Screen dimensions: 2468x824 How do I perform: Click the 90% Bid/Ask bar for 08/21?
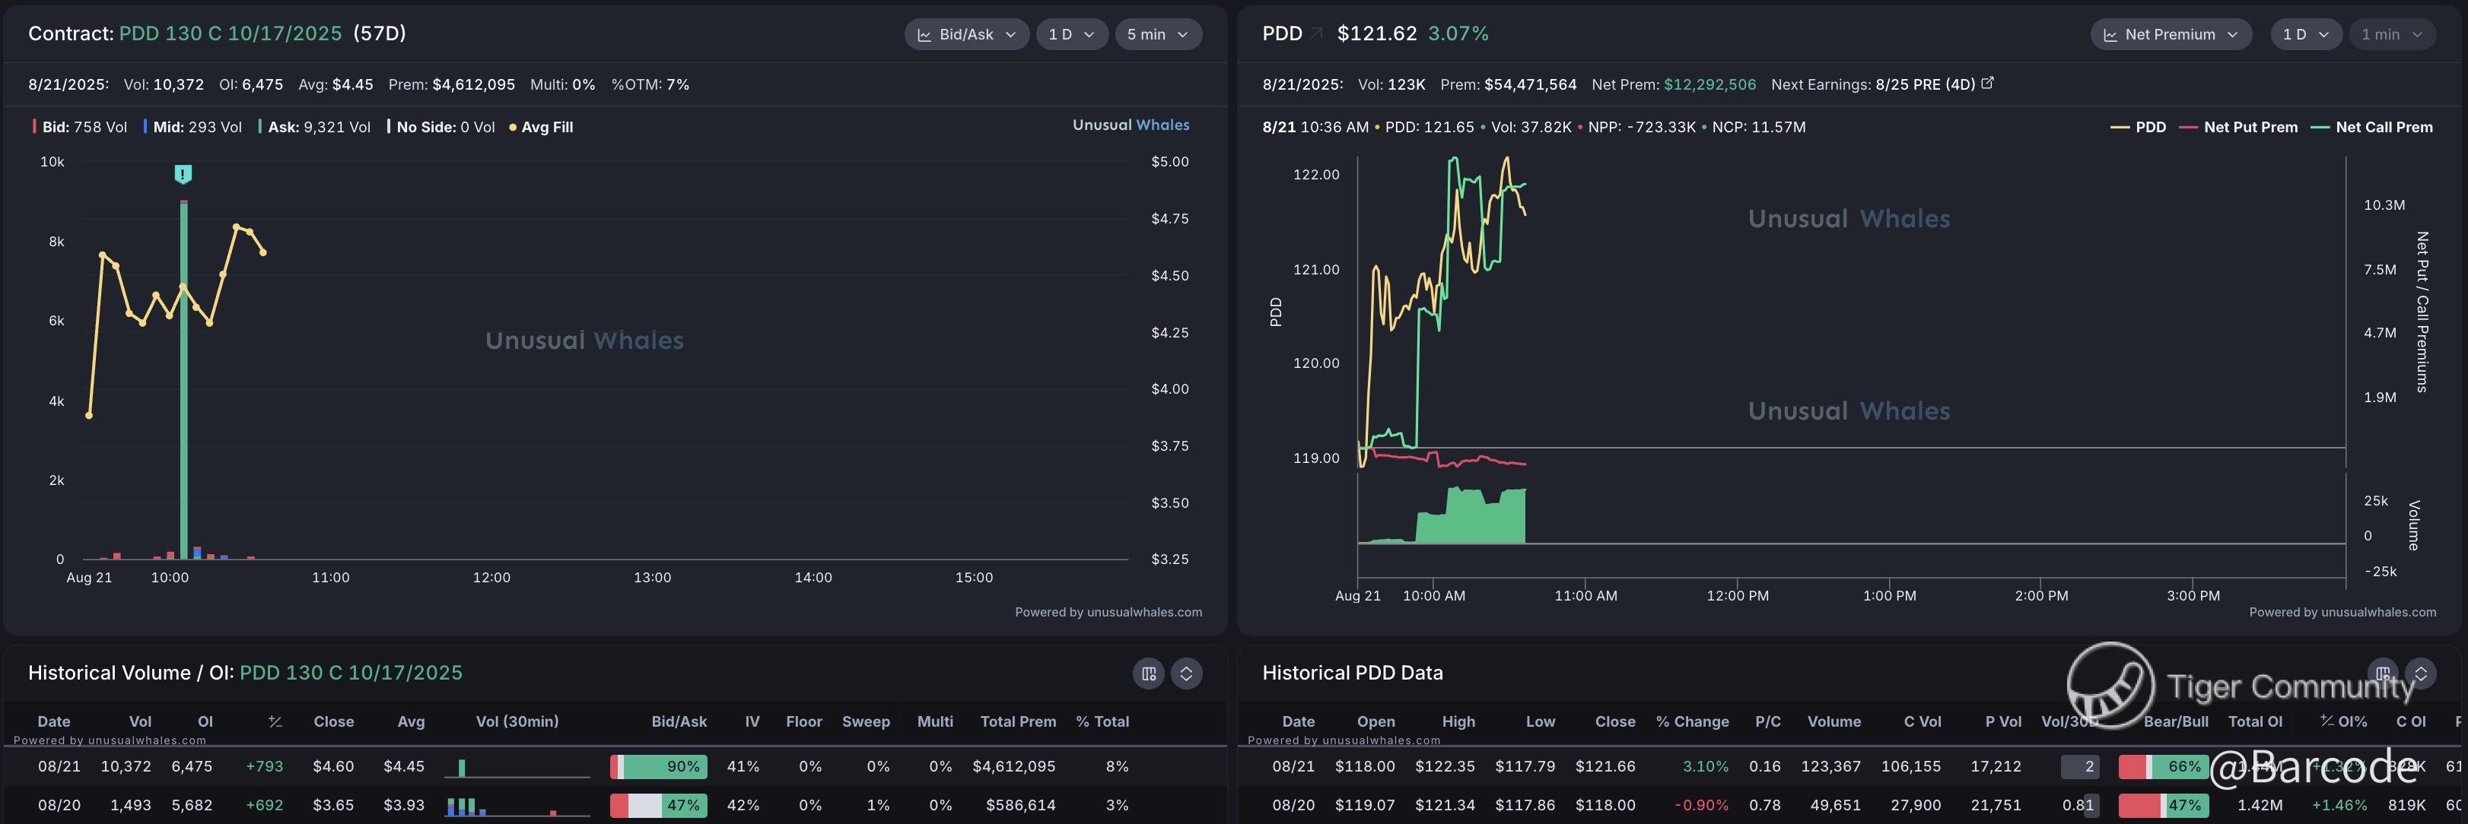click(x=659, y=766)
